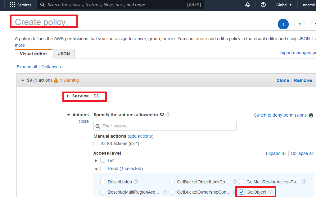Check the All S3 actions checkbox
316x197 pixels.
[x=96, y=143]
